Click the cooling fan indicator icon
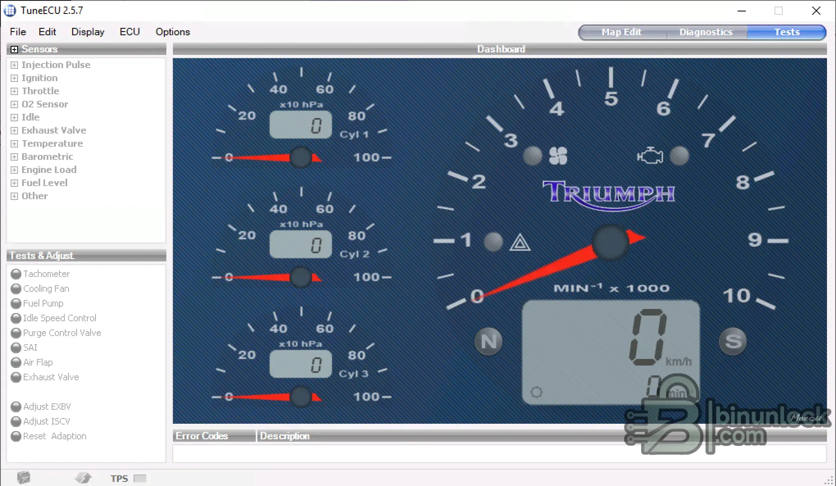836x486 pixels. (558, 156)
